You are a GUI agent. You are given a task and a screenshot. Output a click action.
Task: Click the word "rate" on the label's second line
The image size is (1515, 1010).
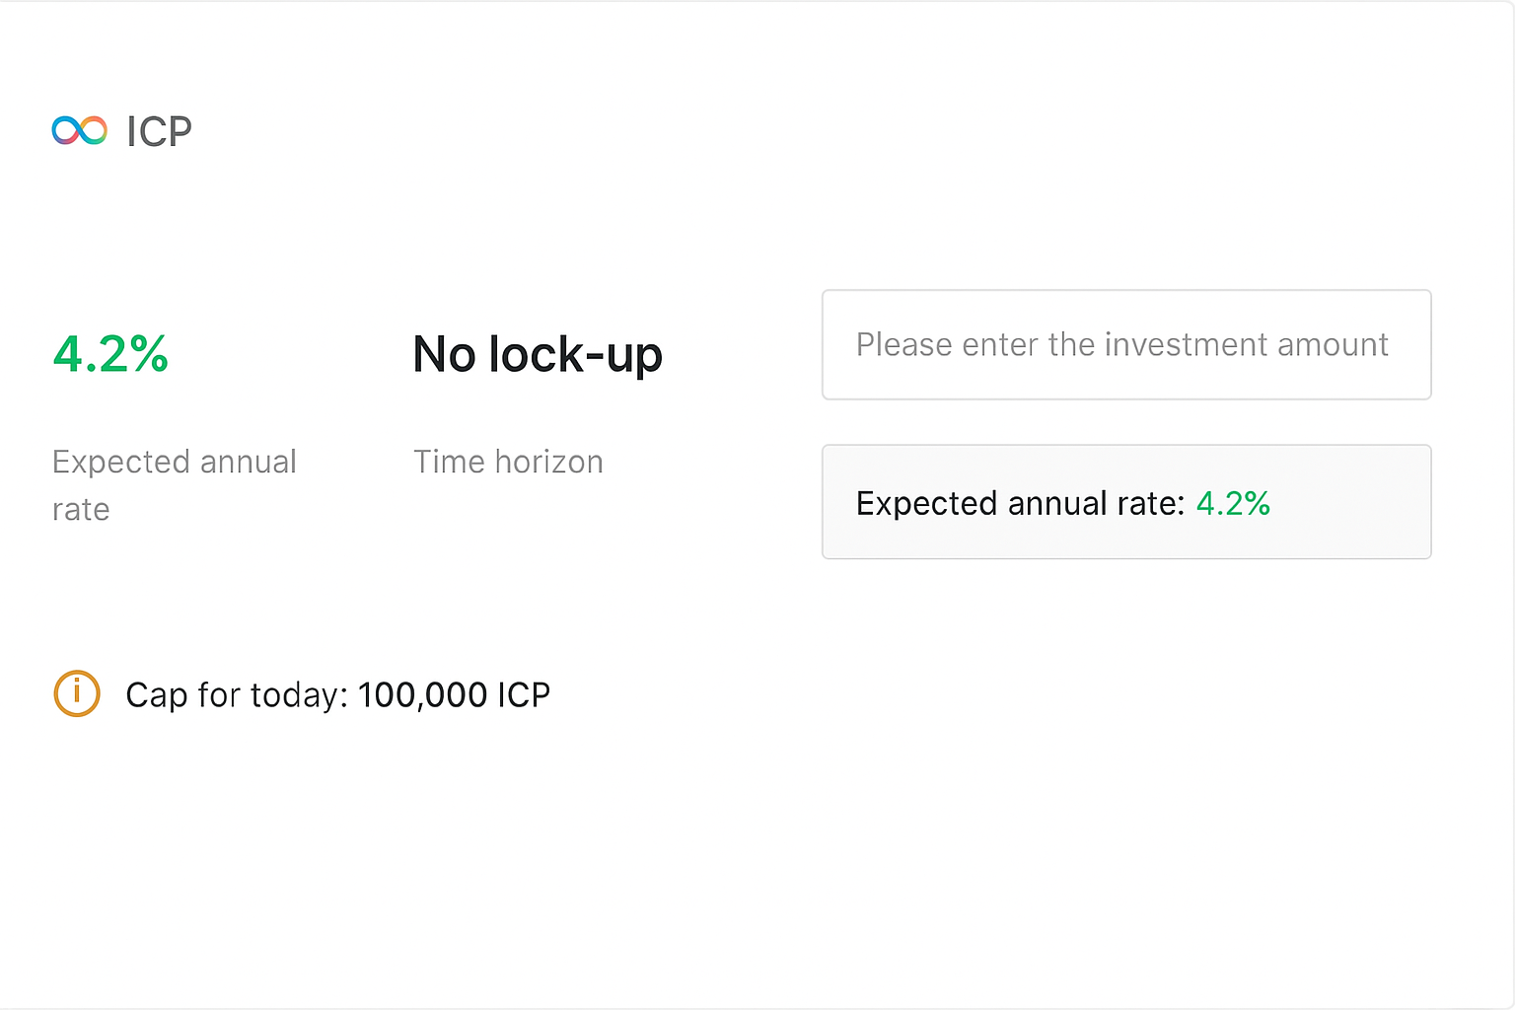click(x=81, y=510)
